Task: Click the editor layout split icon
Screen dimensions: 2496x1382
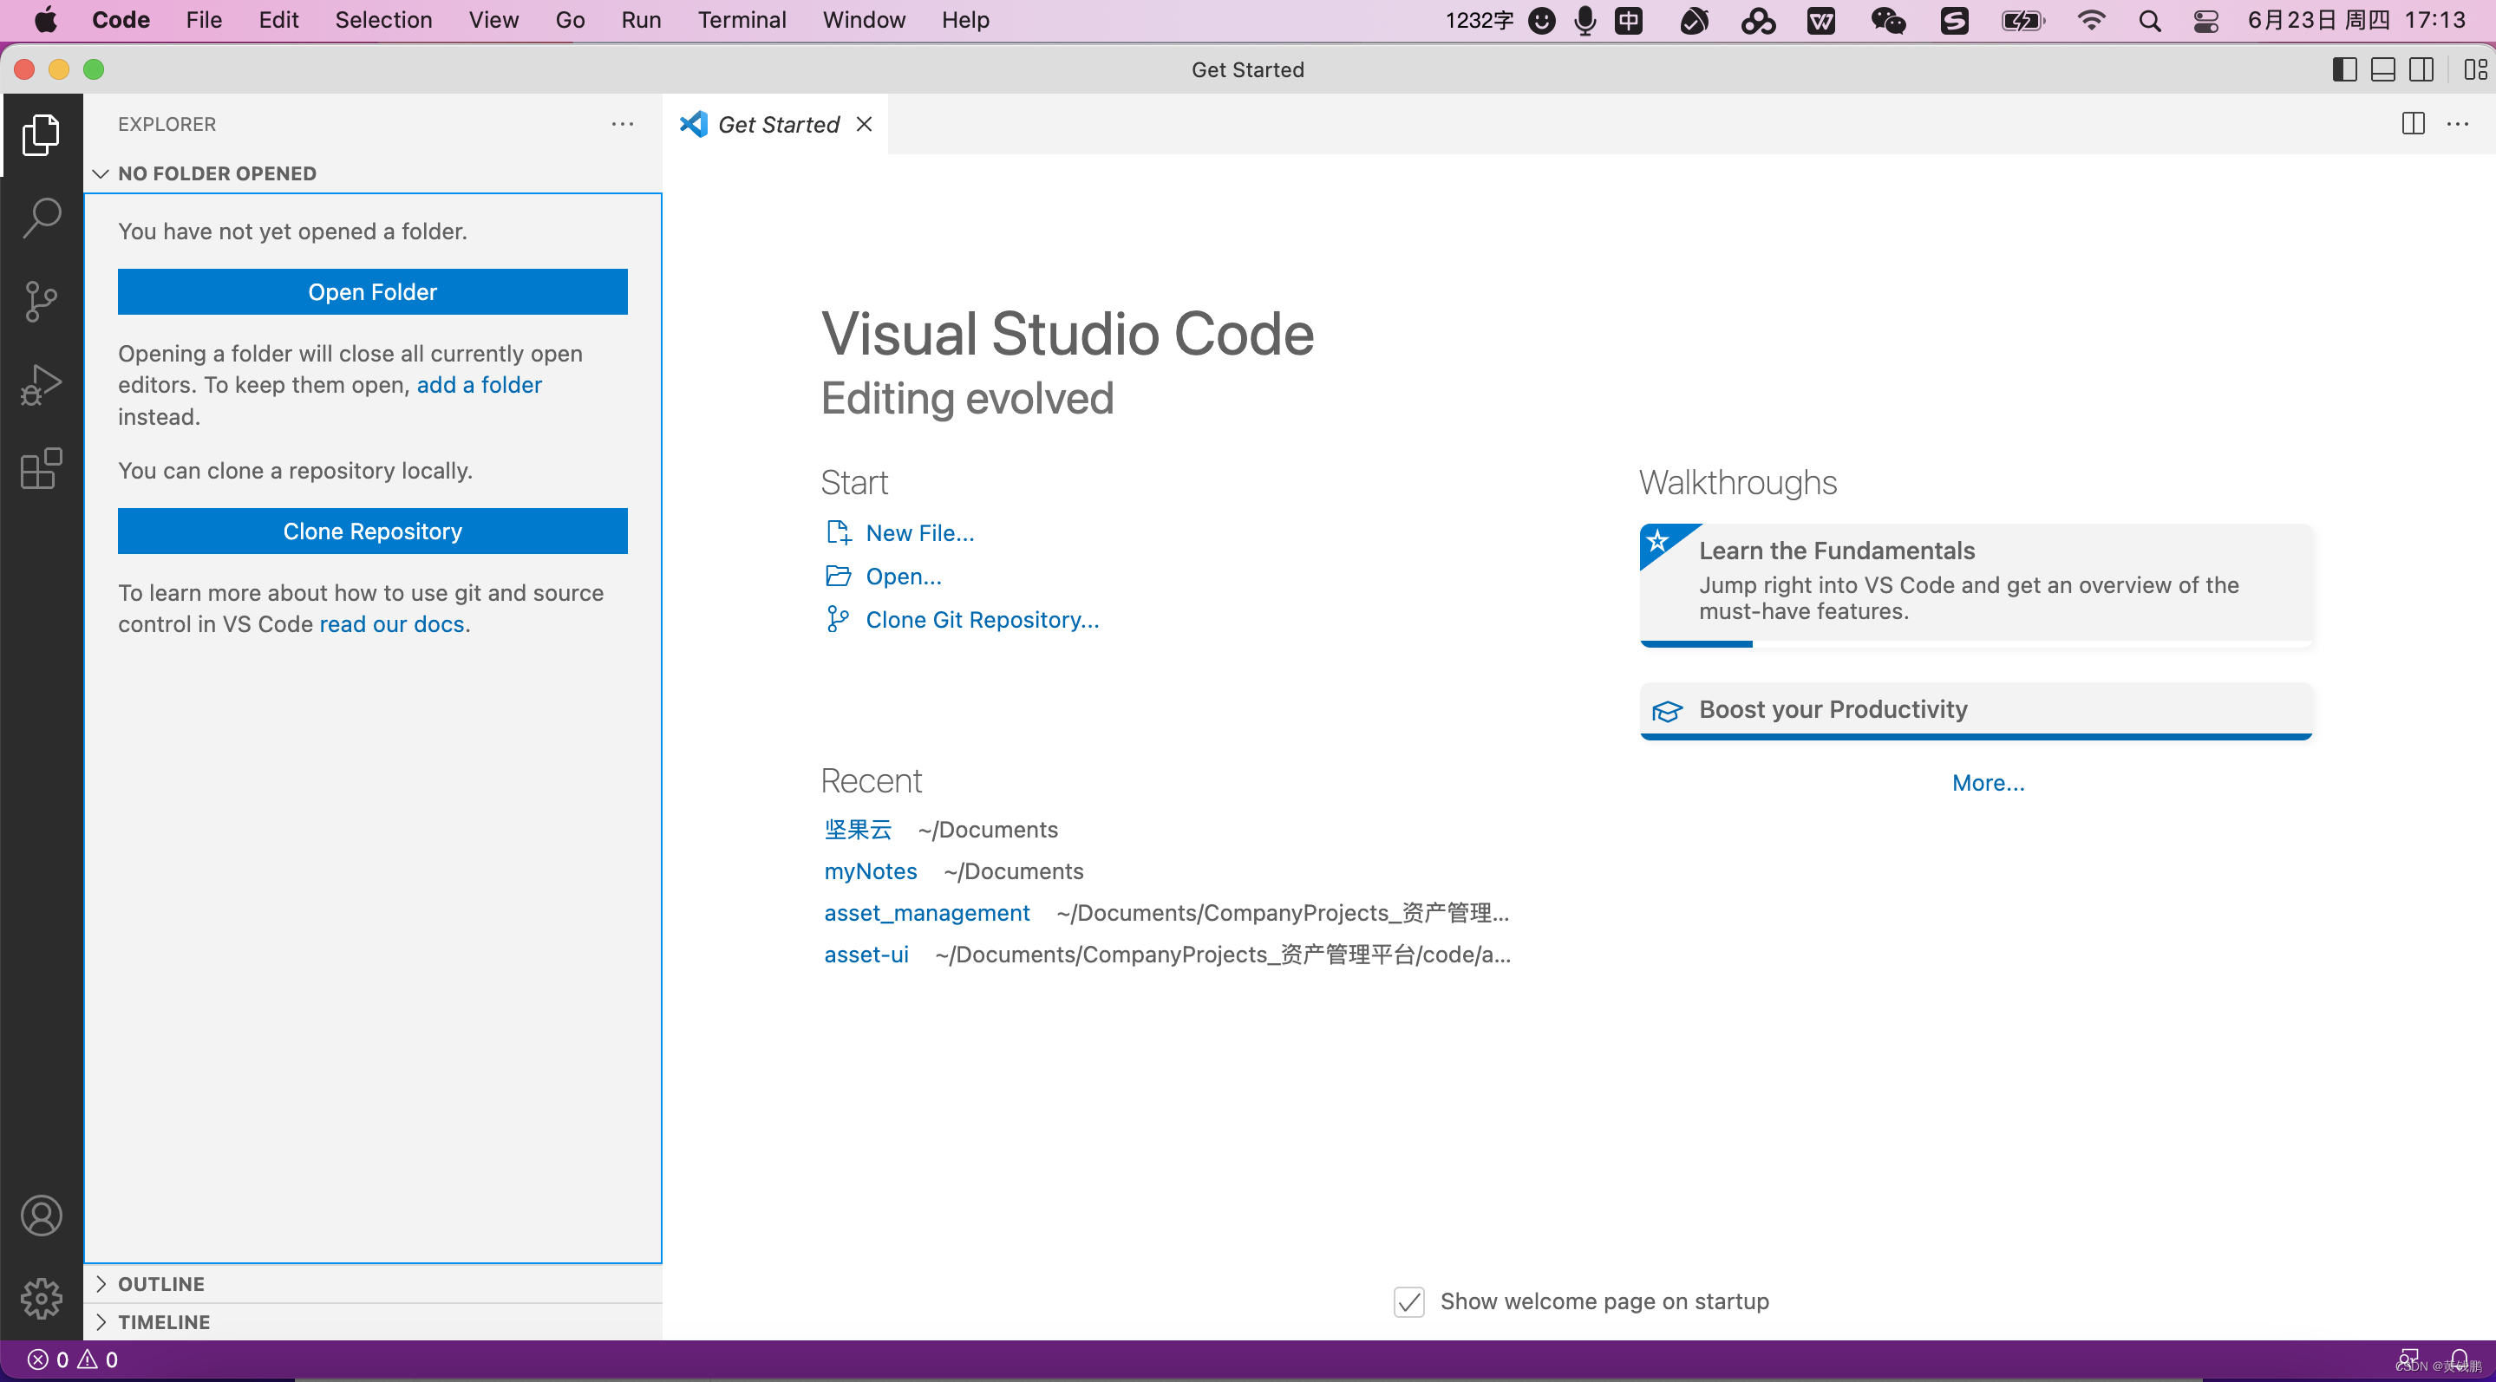Action: point(2413,122)
